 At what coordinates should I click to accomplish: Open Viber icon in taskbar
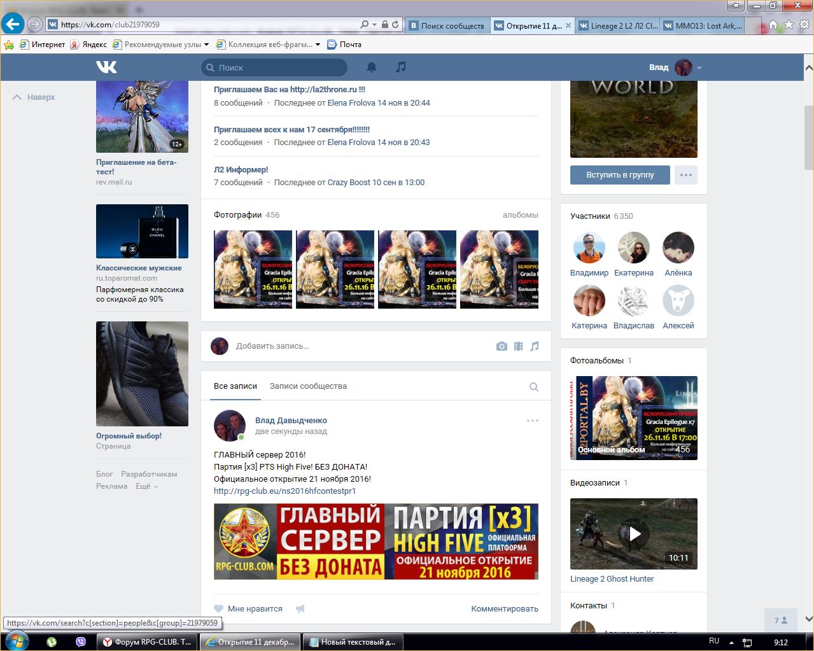[81, 642]
